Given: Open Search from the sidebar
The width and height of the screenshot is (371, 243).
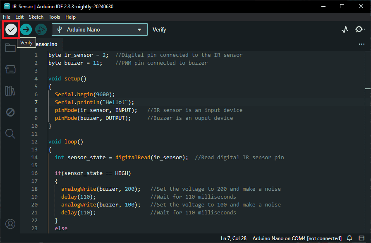Looking at the screenshot, I should (10, 134).
